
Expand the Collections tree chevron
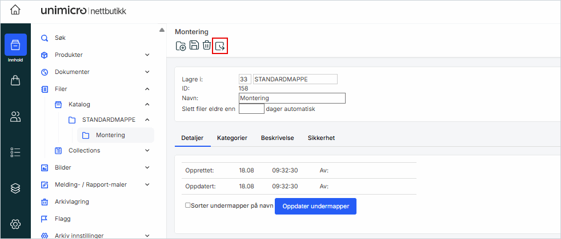point(147,151)
